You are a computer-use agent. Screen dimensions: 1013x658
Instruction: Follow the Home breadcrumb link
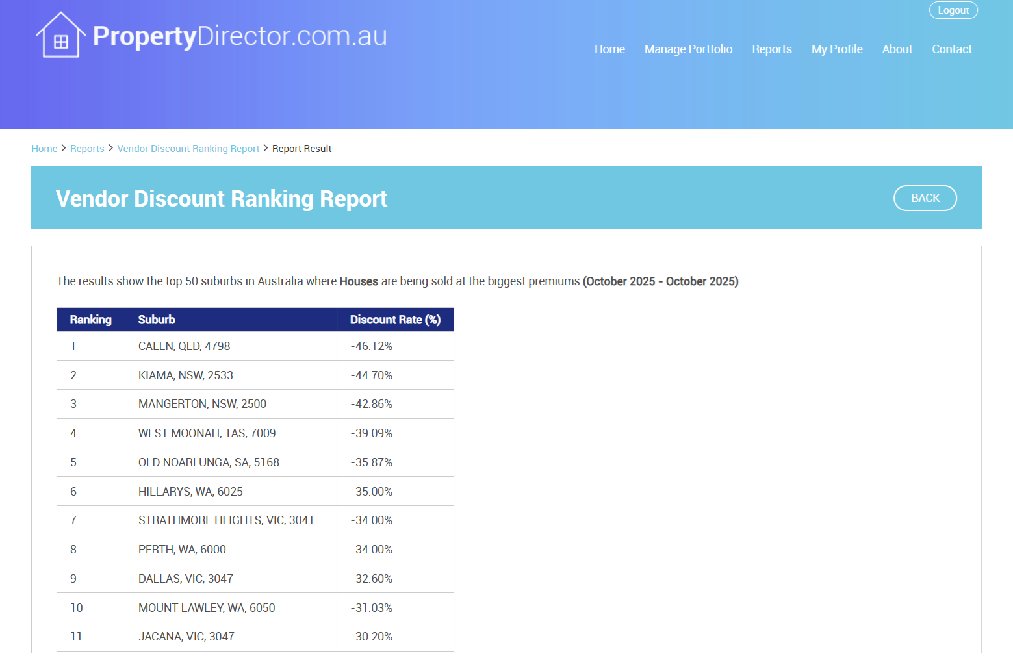coord(44,149)
